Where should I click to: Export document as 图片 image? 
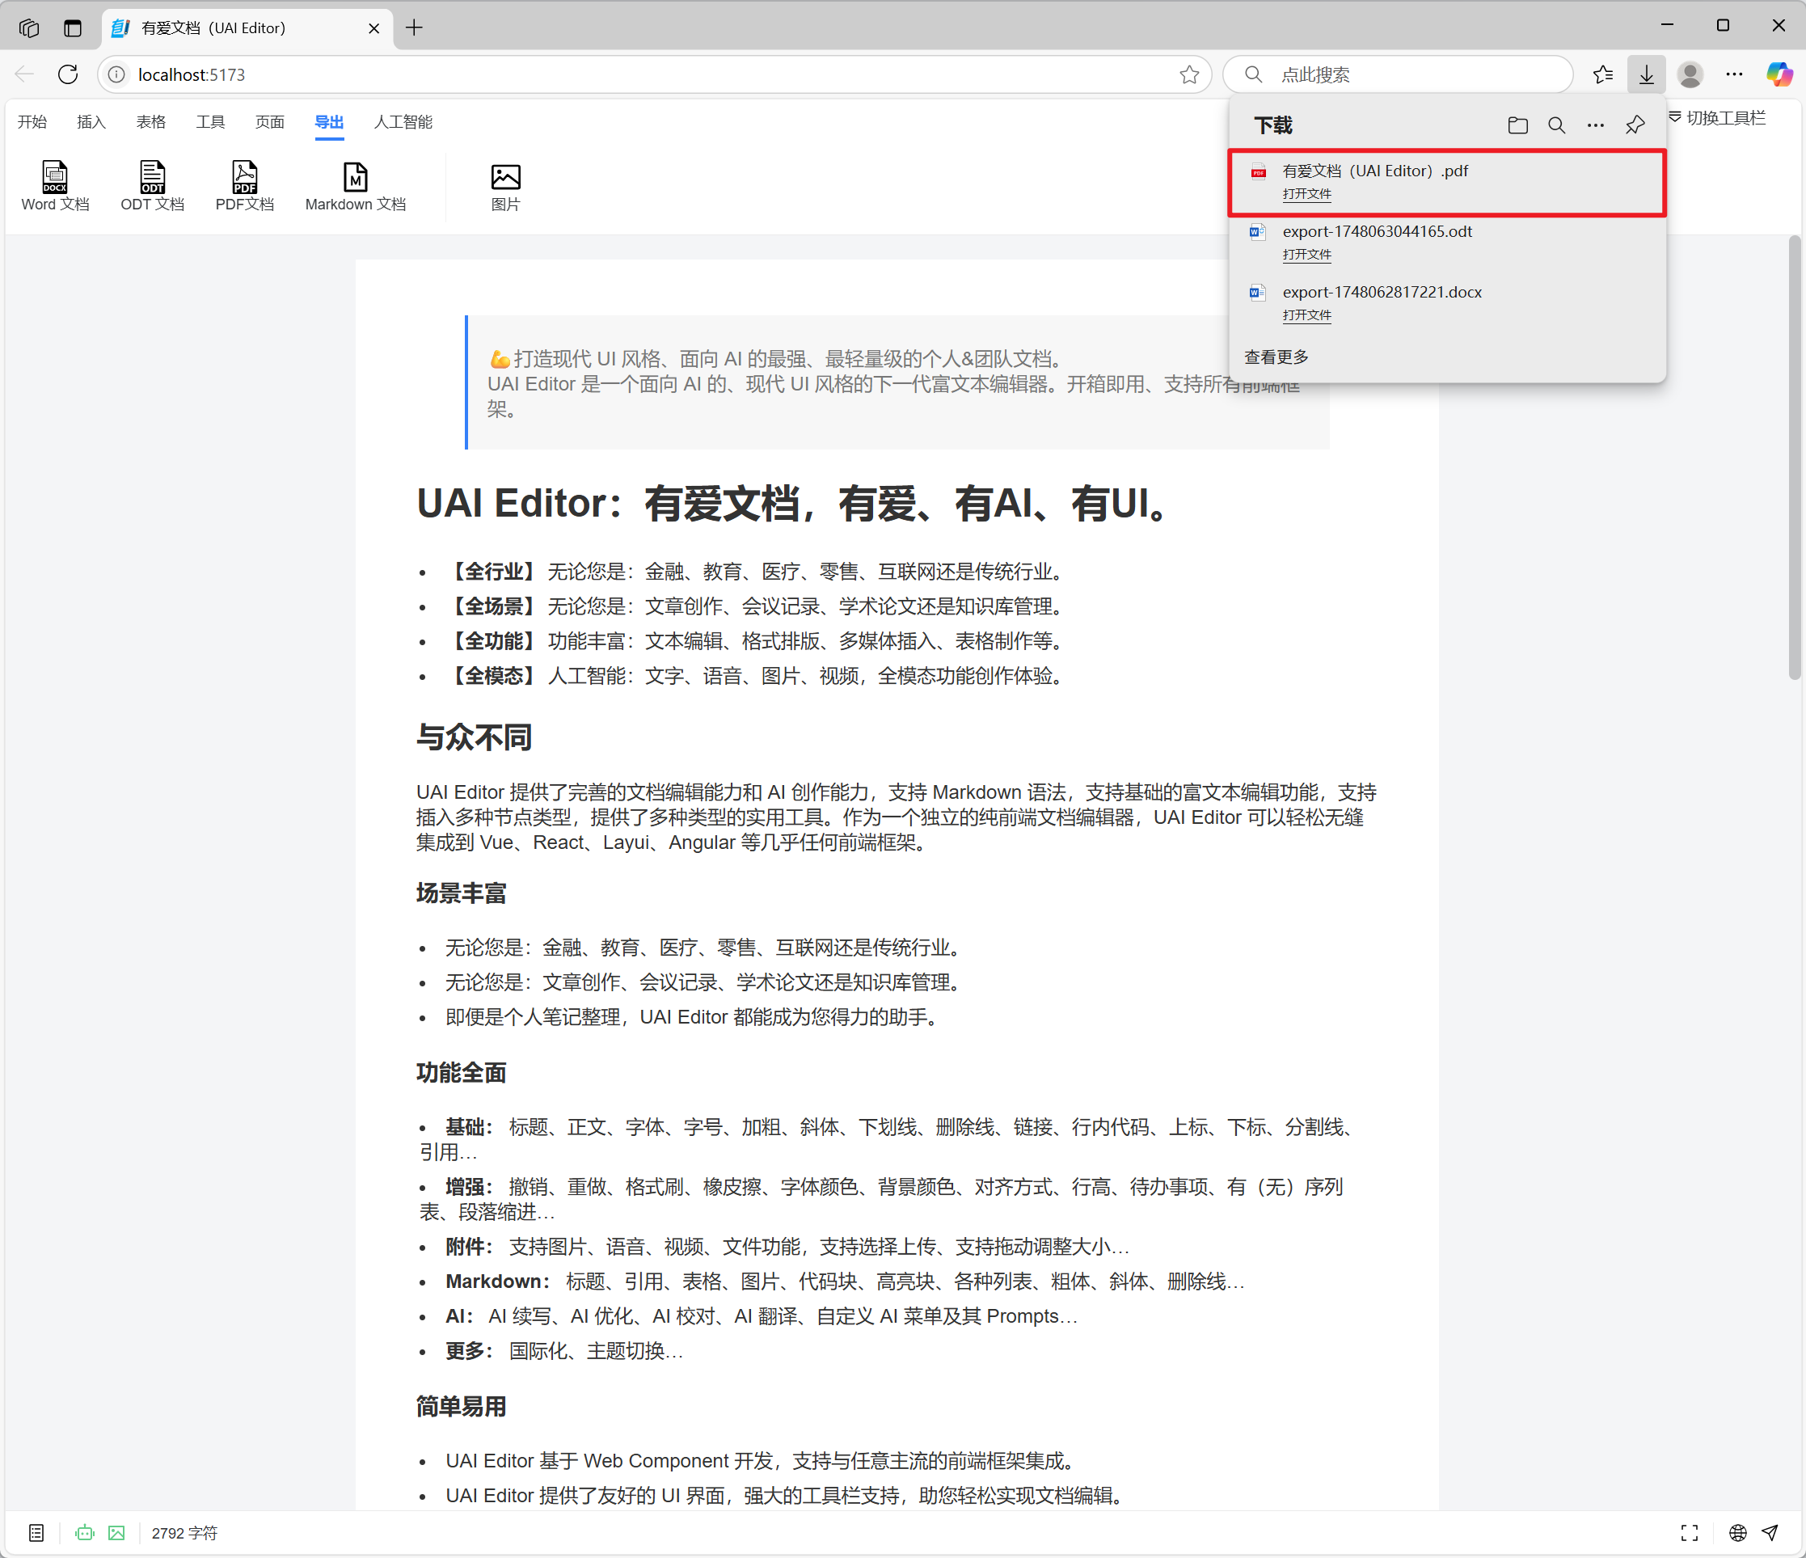(505, 187)
